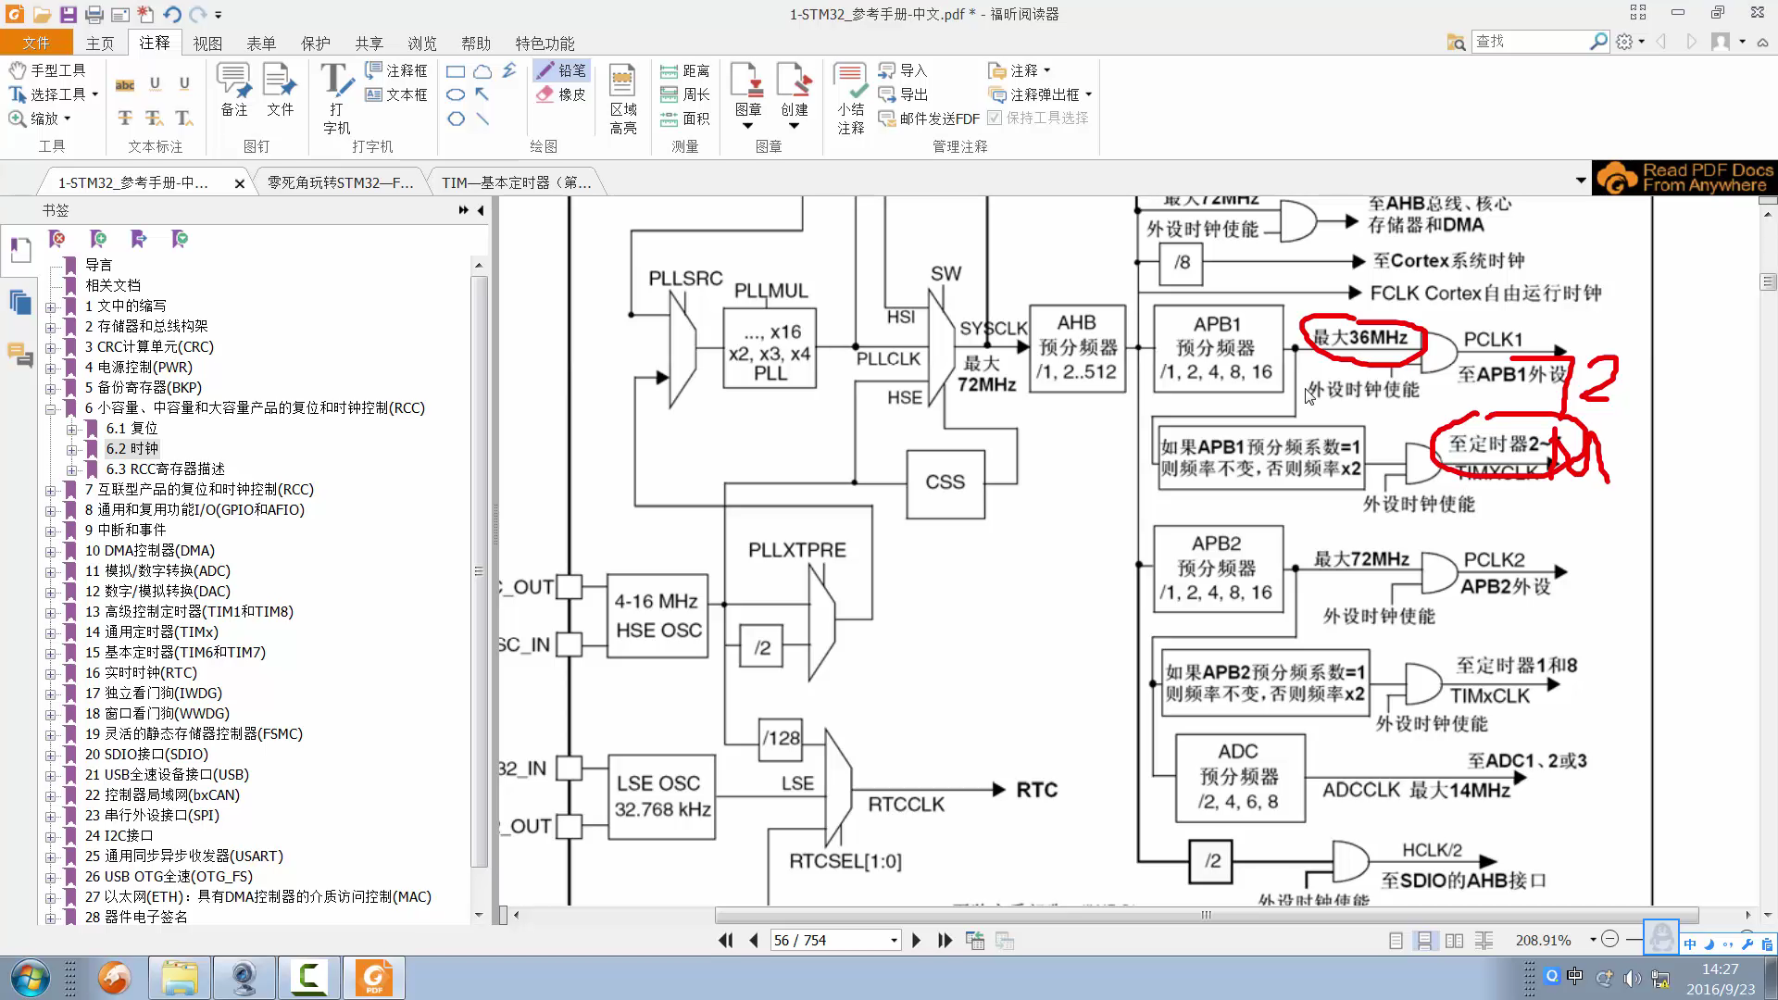
Task: Jump to the first page
Action: 725,941
